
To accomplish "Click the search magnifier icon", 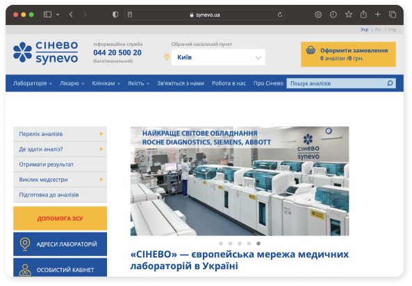I will tap(390, 83).
